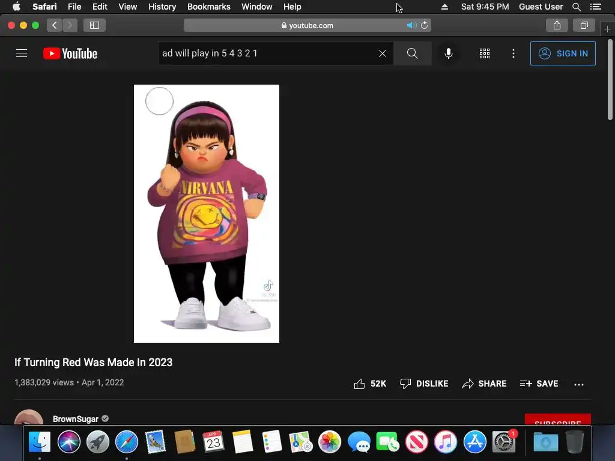Go forward with Safari forward arrow
Image resolution: width=615 pixels, height=461 pixels.
(x=70, y=25)
